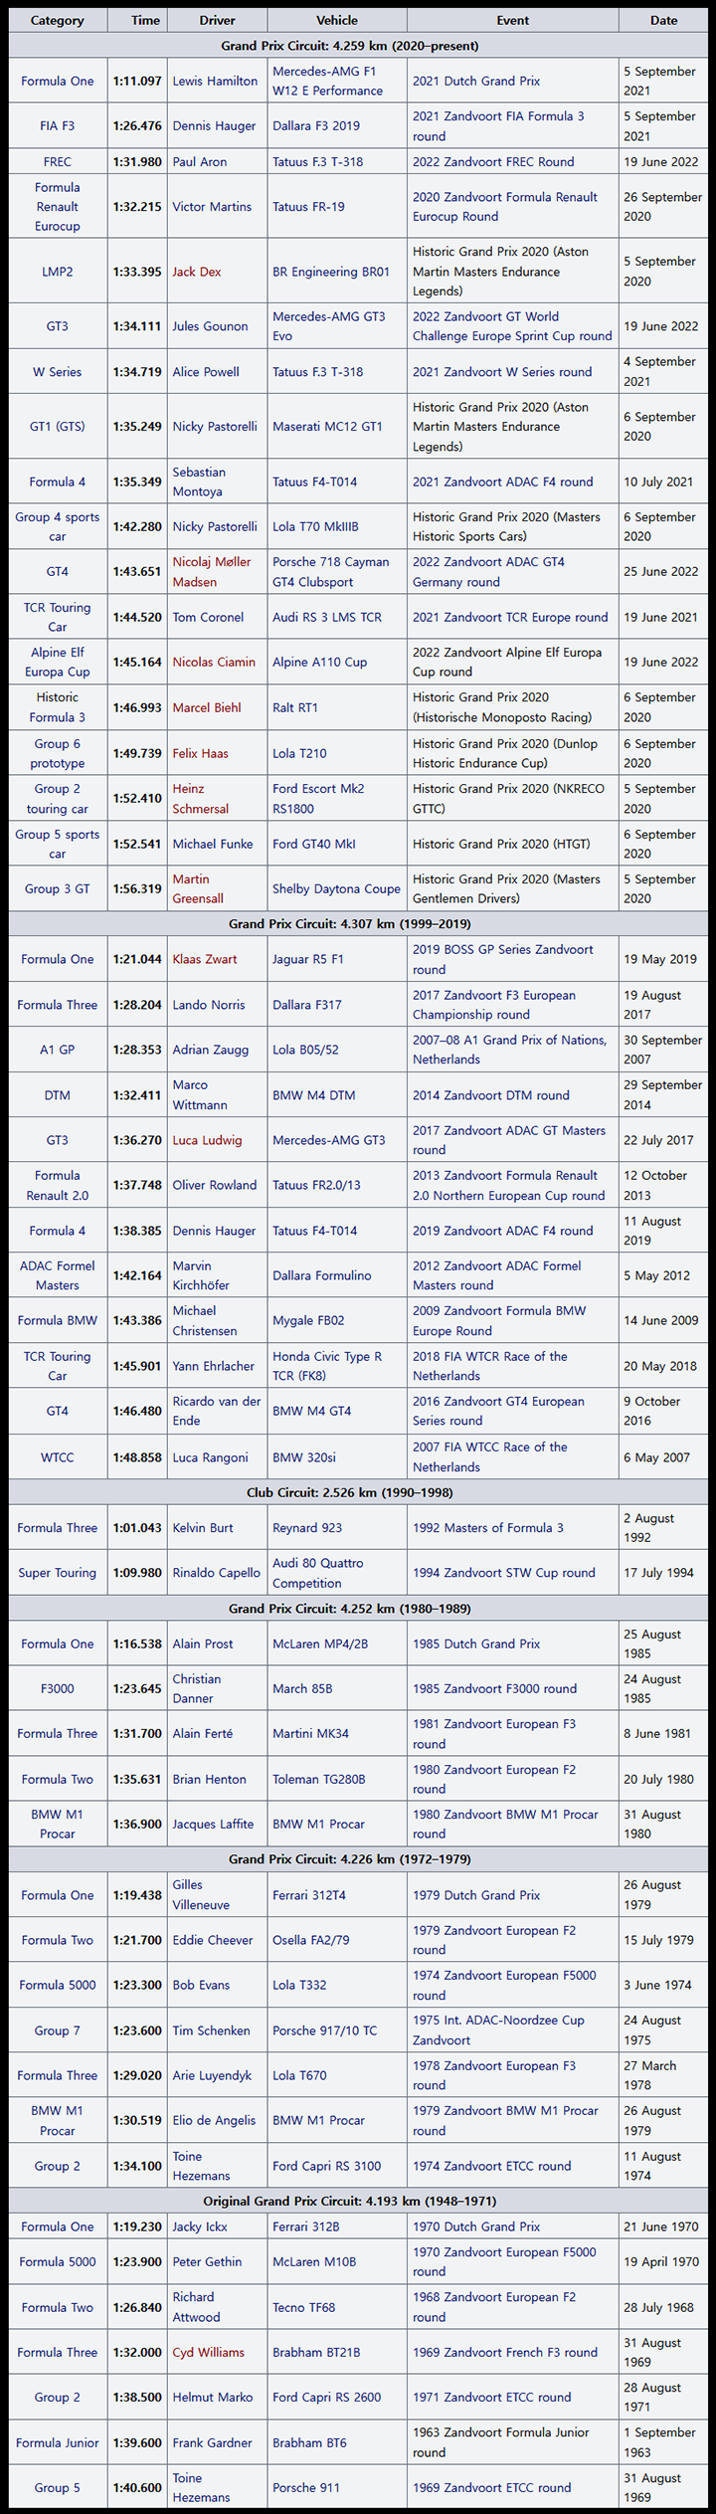Open the Nicolaj Møller Madsen red link
The image size is (716, 2514).
tap(212, 572)
